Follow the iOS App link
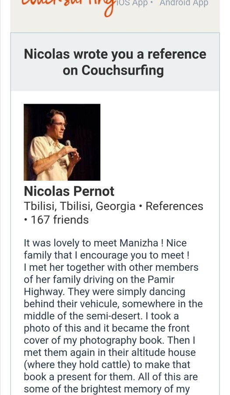This screenshot has width=230, height=395. pos(131,4)
